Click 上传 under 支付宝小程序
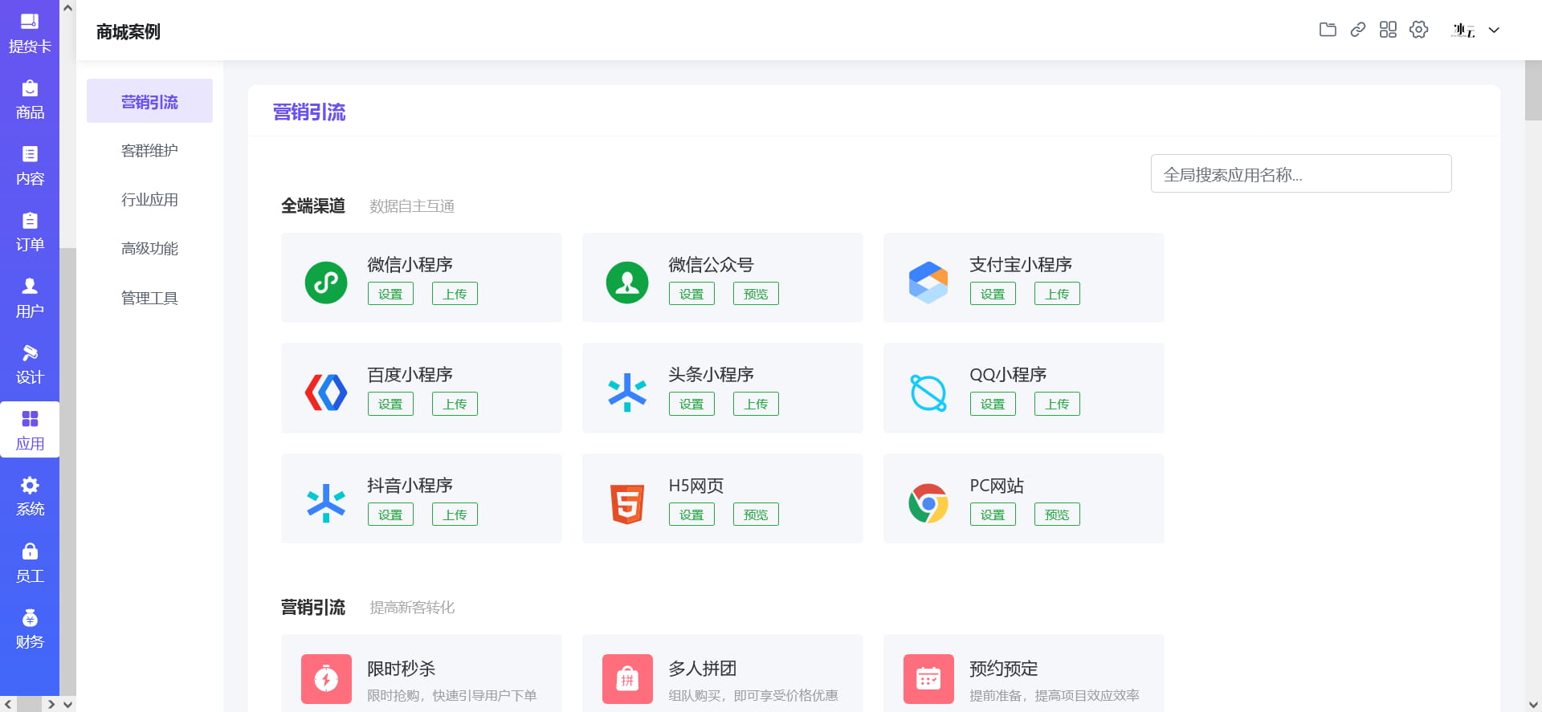This screenshot has height=712, width=1542. (x=1057, y=294)
